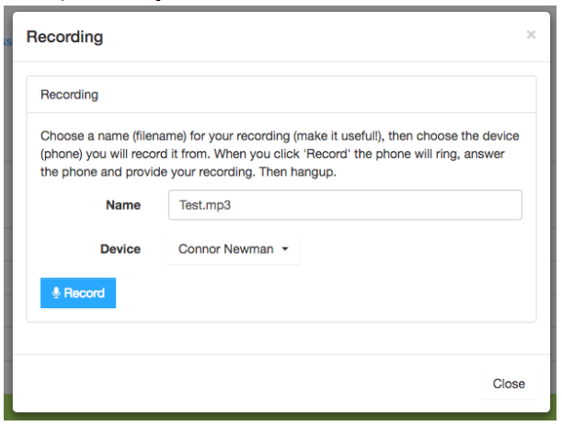Click the large Recording dialog title
Image resolution: width=562 pixels, height=426 pixels.
(x=65, y=37)
